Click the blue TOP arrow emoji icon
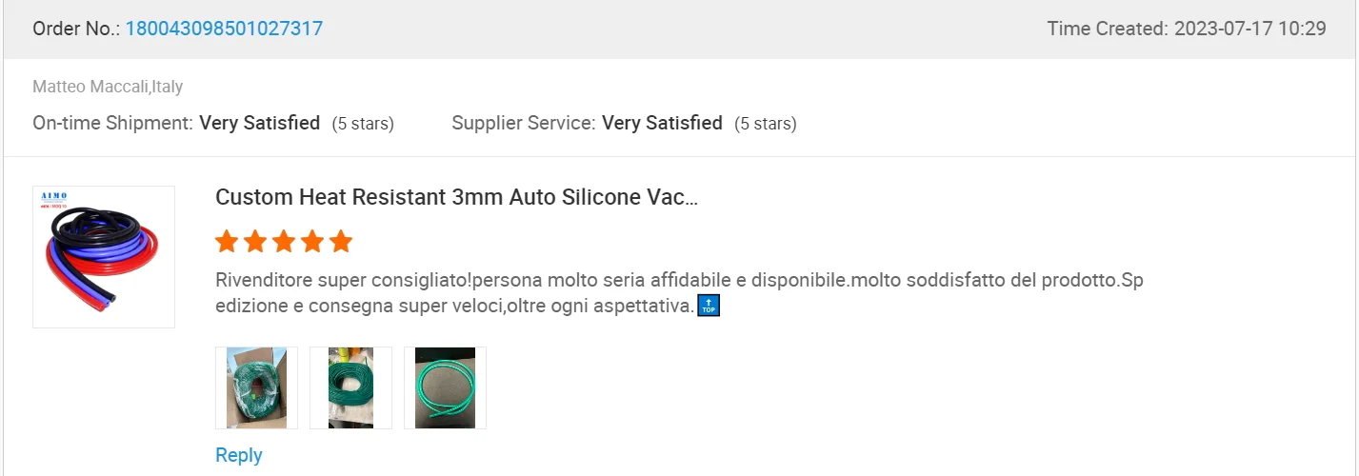 [709, 306]
